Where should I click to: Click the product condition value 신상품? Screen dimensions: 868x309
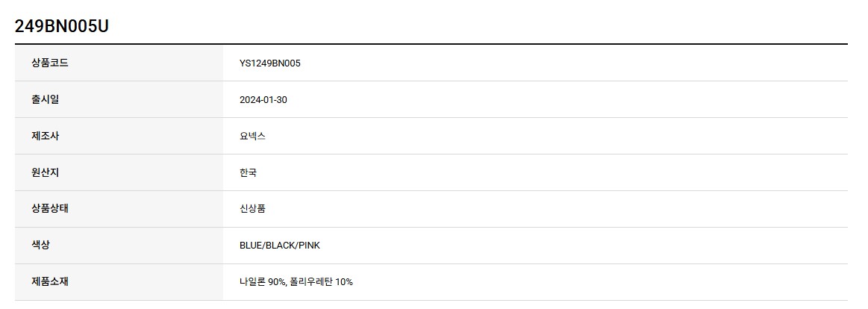click(252, 209)
